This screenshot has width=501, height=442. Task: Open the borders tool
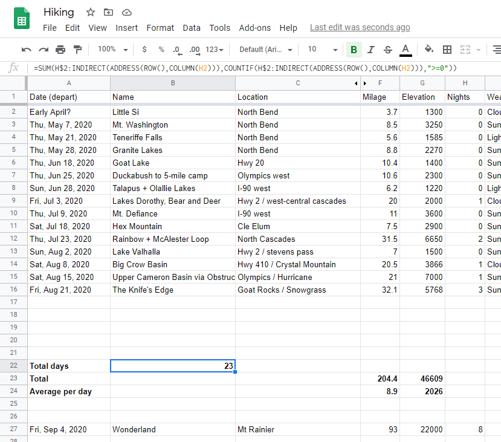point(447,50)
